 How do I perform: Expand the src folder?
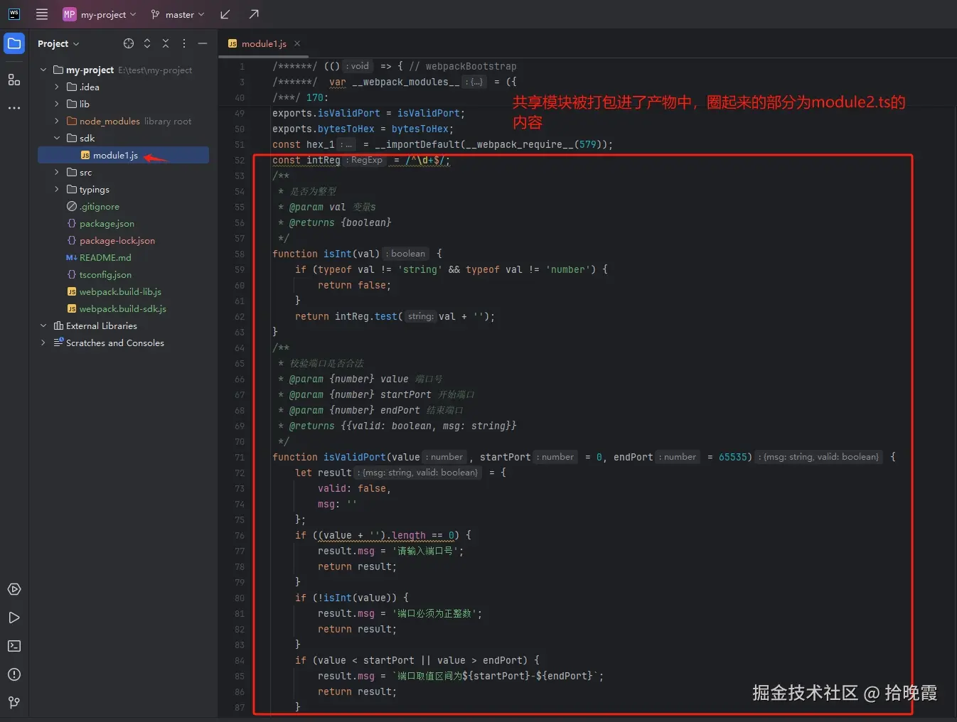[57, 172]
